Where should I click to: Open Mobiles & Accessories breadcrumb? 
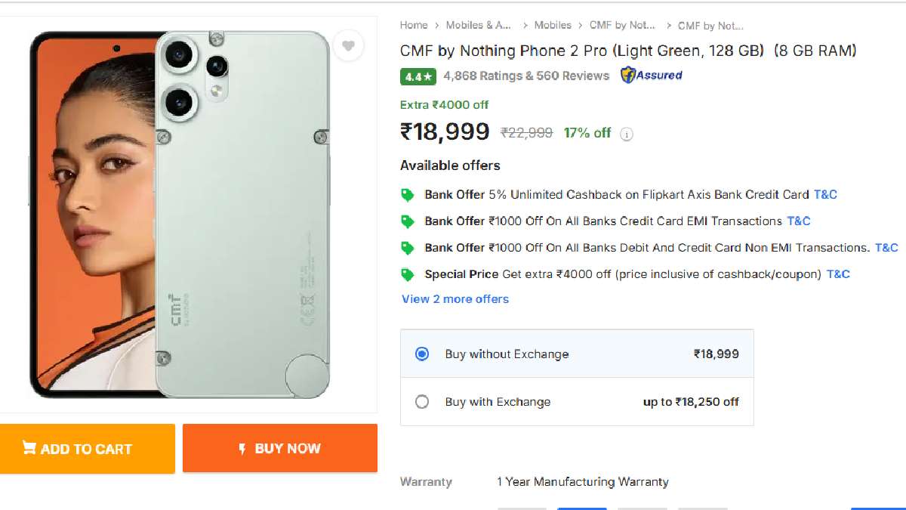coord(479,26)
